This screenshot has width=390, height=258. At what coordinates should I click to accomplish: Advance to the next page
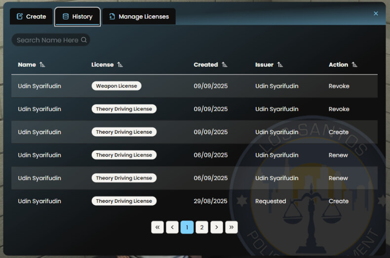coord(216,227)
